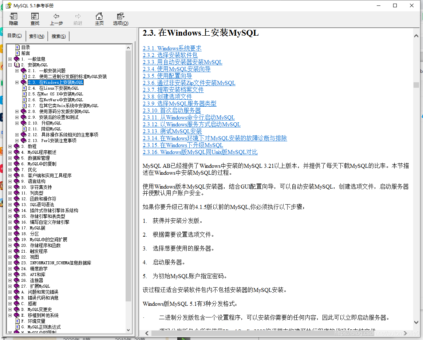
Task: Open link 2.3.12. 以Windows服务方式启动MySQL
Action: click(191, 124)
